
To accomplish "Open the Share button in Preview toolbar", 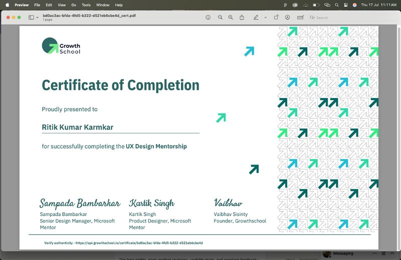I will [242, 17].
